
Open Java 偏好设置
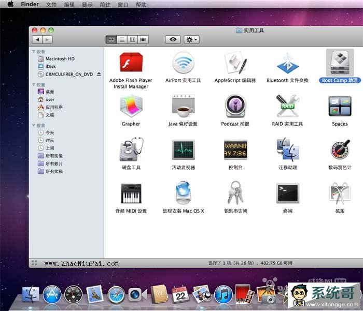click(183, 106)
